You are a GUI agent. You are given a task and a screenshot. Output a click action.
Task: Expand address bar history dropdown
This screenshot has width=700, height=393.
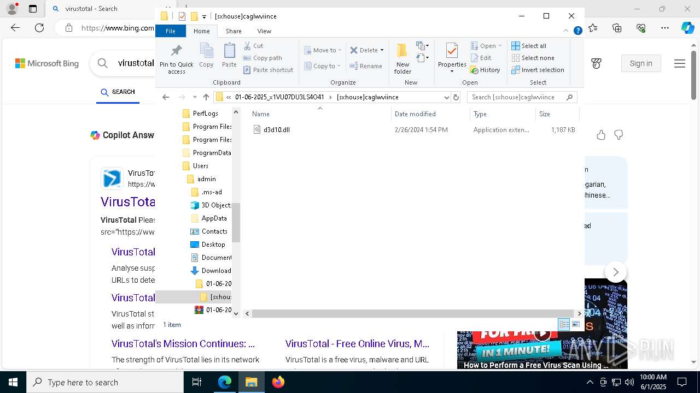[x=447, y=97]
